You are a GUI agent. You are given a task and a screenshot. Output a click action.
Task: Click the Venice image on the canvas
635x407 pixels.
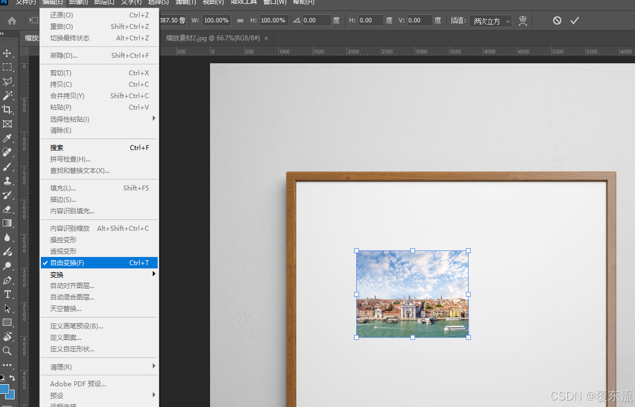pyautogui.click(x=412, y=294)
